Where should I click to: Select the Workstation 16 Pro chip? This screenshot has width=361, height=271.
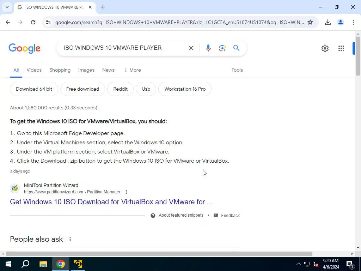click(x=185, y=89)
